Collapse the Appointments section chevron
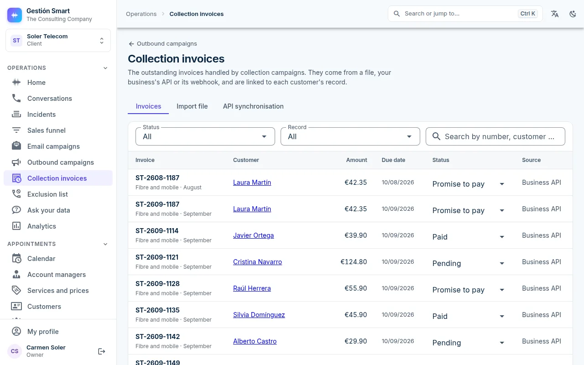584x365 pixels. coord(105,244)
